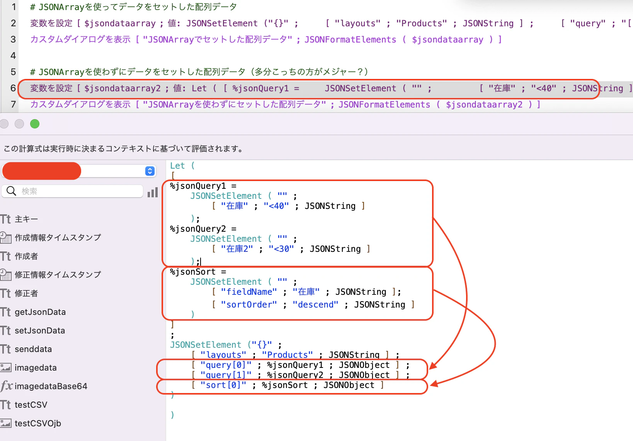This screenshot has width=633, height=441.
Task: Select the 作成情報タイムスタンプ field
Action: click(x=58, y=238)
